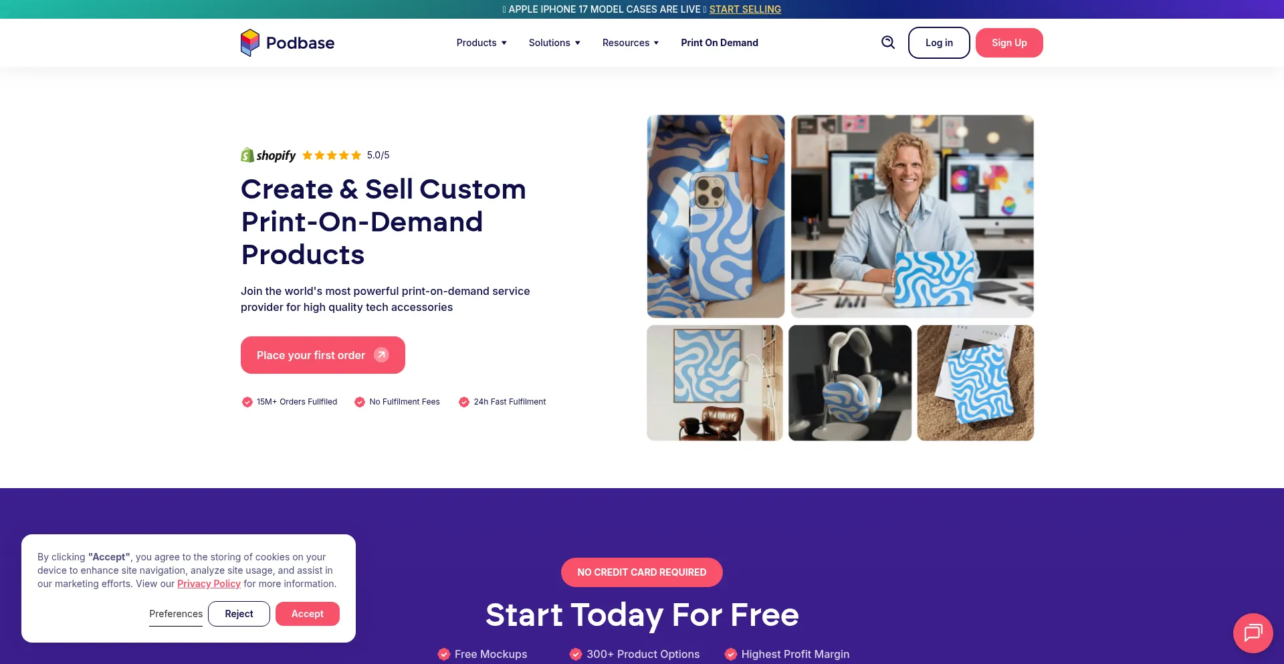Click the 24h Fast Fulfilment checkmark icon
1284x664 pixels.
coord(464,402)
